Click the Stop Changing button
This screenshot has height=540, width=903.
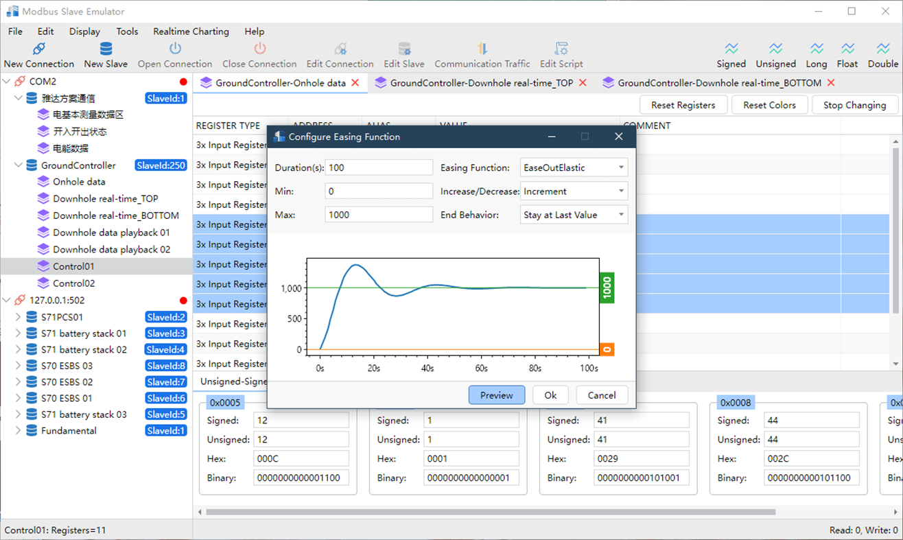coord(854,105)
